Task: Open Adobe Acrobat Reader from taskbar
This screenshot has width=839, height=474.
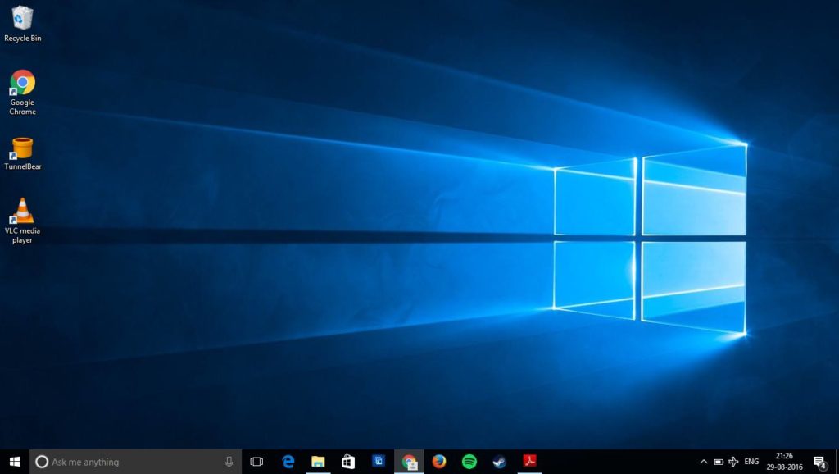Action: 529,462
